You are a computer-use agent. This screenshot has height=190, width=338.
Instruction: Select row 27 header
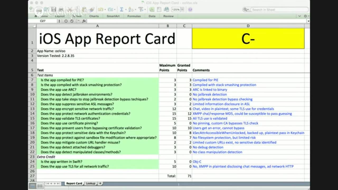coord(32,176)
